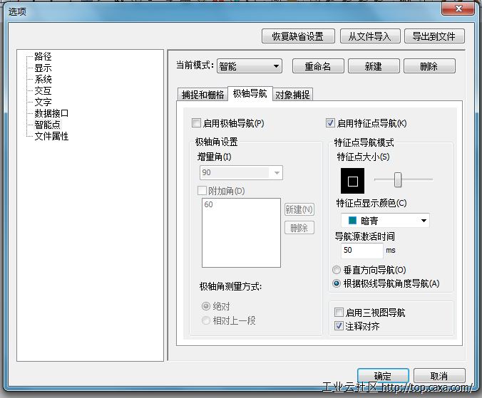This screenshot has width=482, height=398.
Task: Select 文字 in the options tree
Action: pyautogui.click(x=43, y=102)
